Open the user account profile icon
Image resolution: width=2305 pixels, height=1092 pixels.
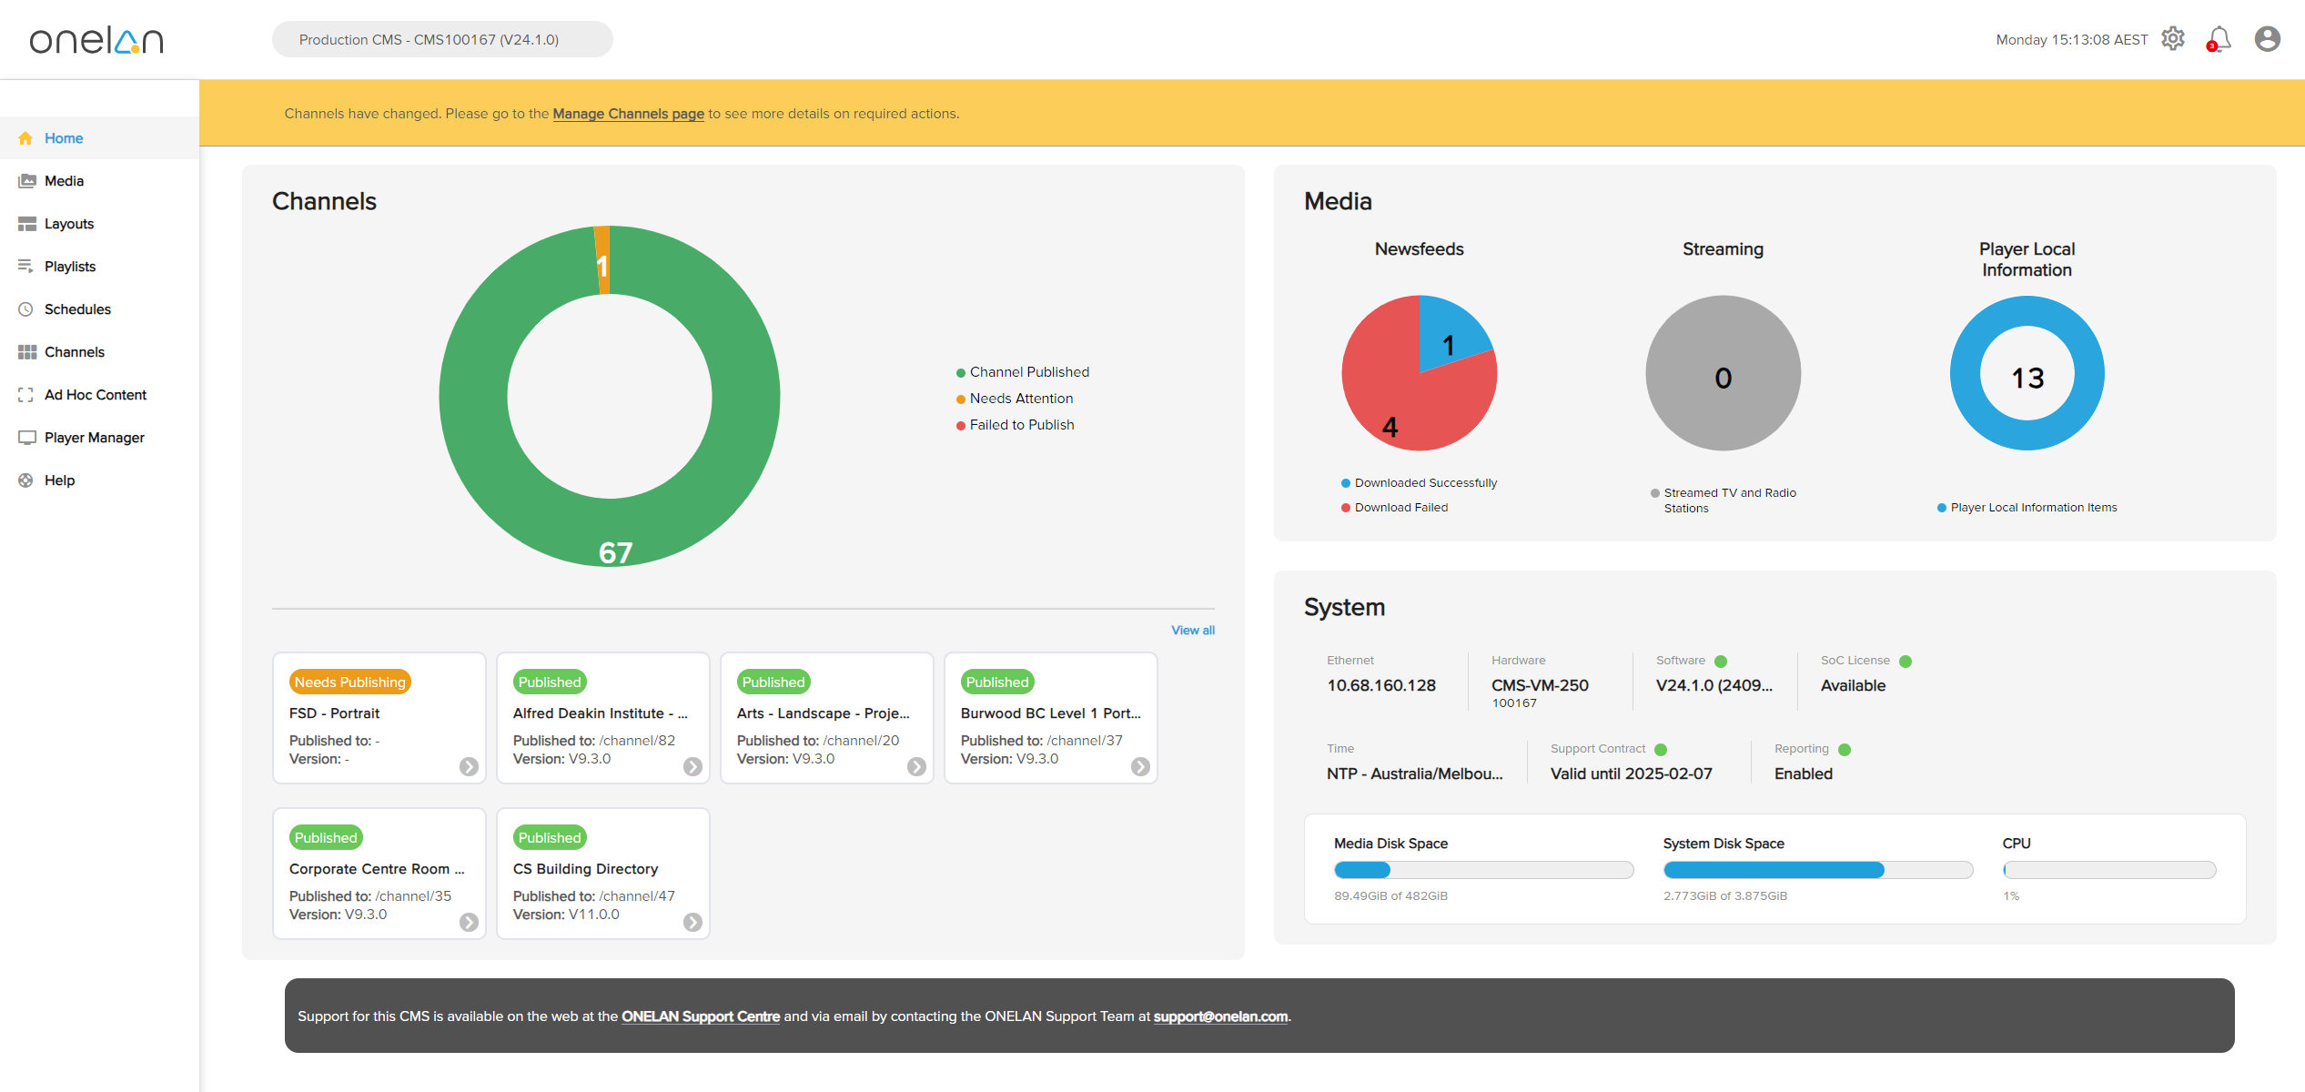click(x=2267, y=39)
